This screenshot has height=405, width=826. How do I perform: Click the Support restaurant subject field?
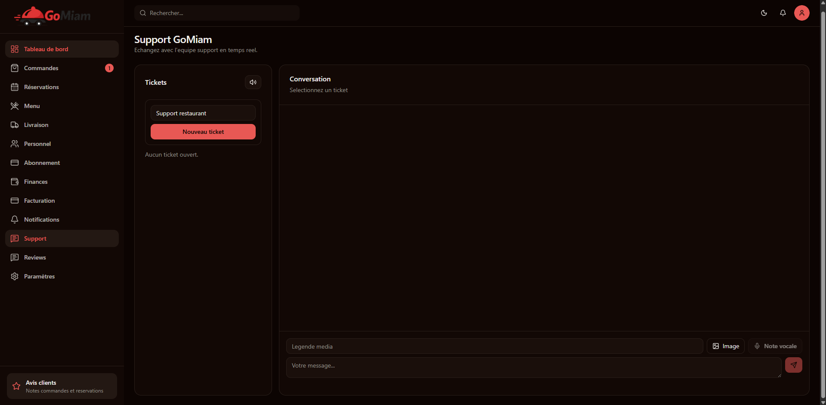tap(203, 113)
